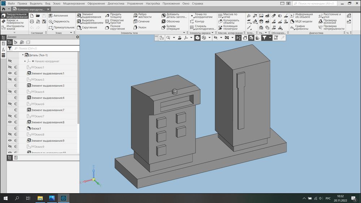Toggle visibility of Эскиз:8

point(10,134)
